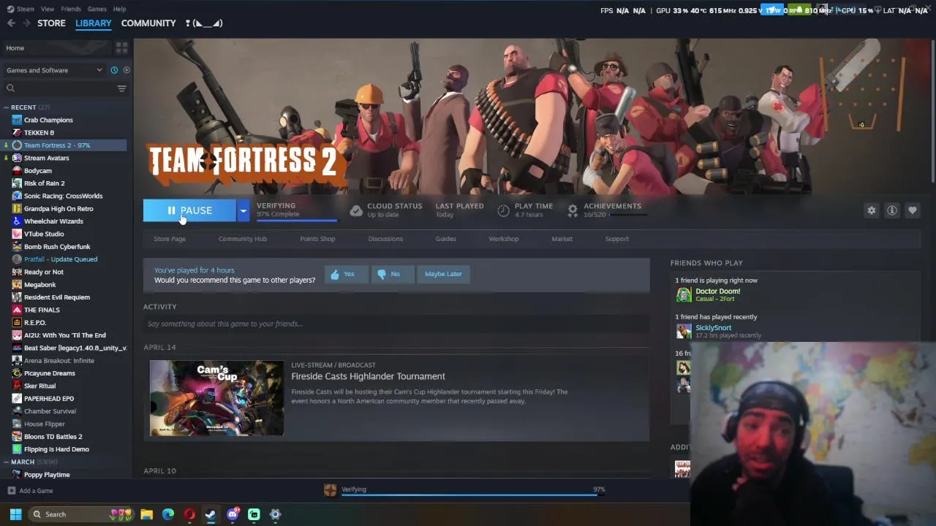This screenshot has width=936, height=526.
Task: Open Cam's Cup tournament thumbnail
Action: pyautogui.click(x=216, y=398)
